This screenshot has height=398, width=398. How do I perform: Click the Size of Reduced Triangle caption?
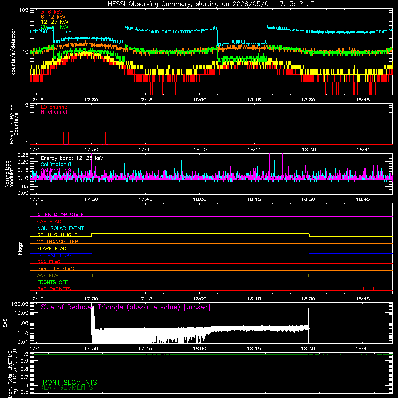pyautogui.click(x=126, y=307)
